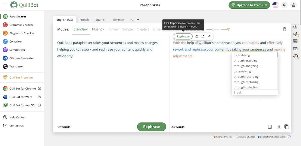301x146 pixels.
Task: Select German language tab
Action: [118, 20]
